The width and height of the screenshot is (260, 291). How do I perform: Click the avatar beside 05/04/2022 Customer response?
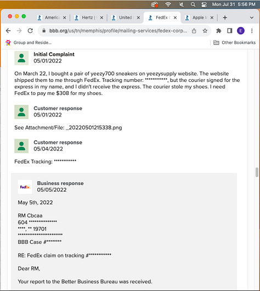tap(21, 146)
